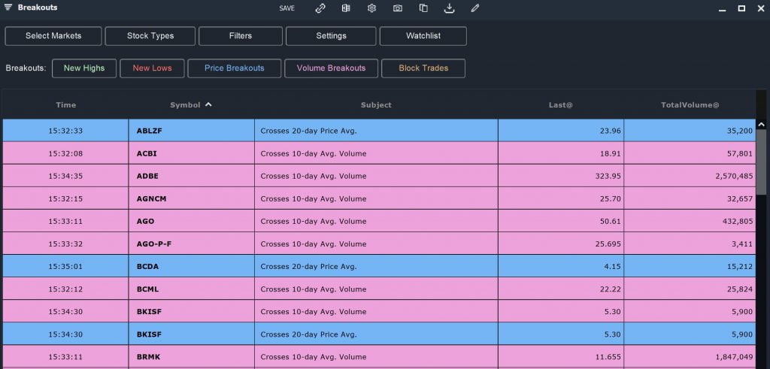Open the Stock Types button

click(x=150, y=36)
